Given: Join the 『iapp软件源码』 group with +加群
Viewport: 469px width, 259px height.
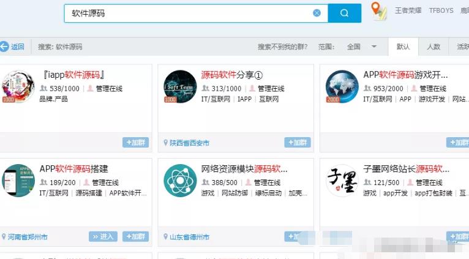Looking at the screenshot, I should 135,143.
